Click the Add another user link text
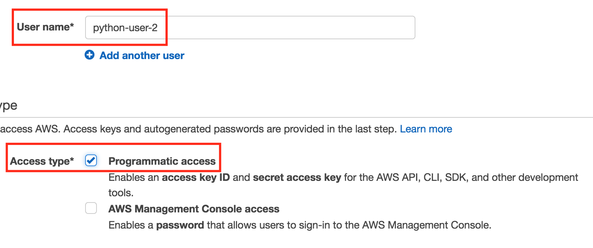Viewport: 593px width, 248px height. 142,55
